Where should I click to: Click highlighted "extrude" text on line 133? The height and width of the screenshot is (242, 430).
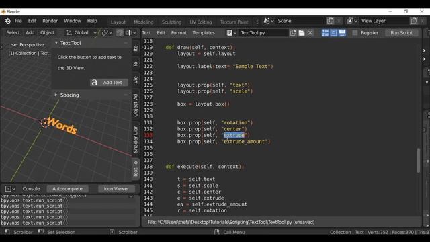click(x=234, y=135)
